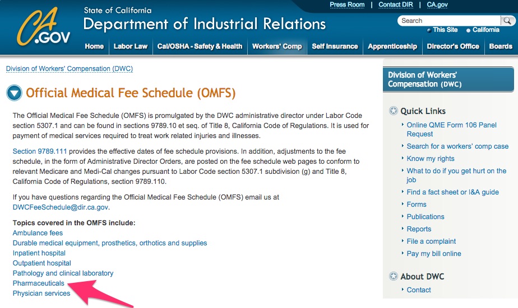Open the Boards nav tab

pyautogui.click(x=501, y=46)
